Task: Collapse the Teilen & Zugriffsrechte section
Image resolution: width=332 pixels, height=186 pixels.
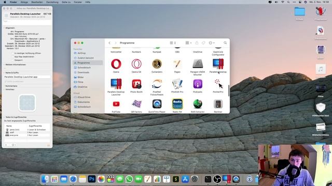Action: (4, 117)
